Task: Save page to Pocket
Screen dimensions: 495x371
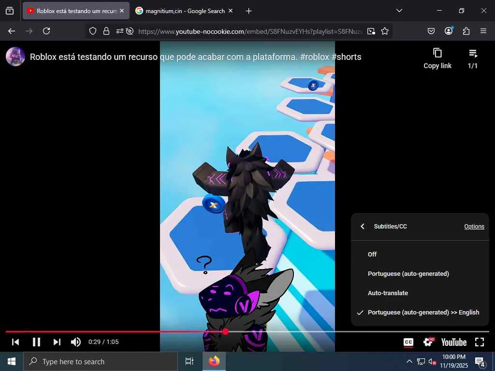Action: [431, 31]
